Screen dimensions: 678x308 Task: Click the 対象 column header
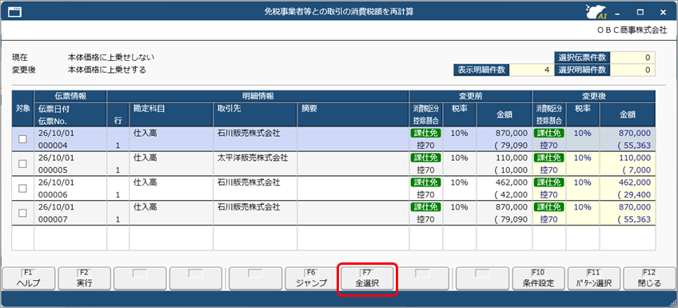pyautogui.click(x=22, y=109)
